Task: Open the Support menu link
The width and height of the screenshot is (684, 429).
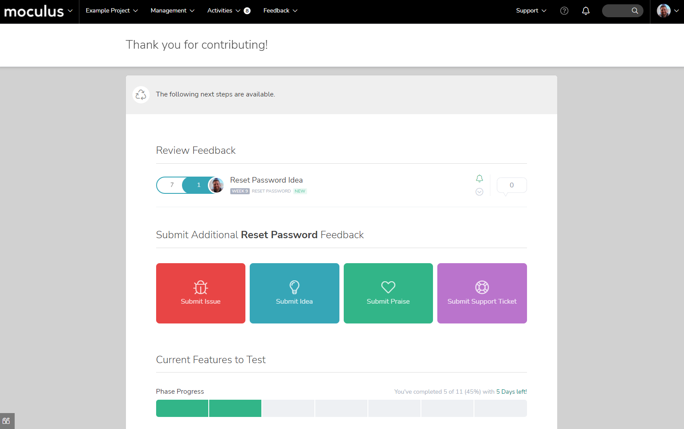Action: coord(531,11)
